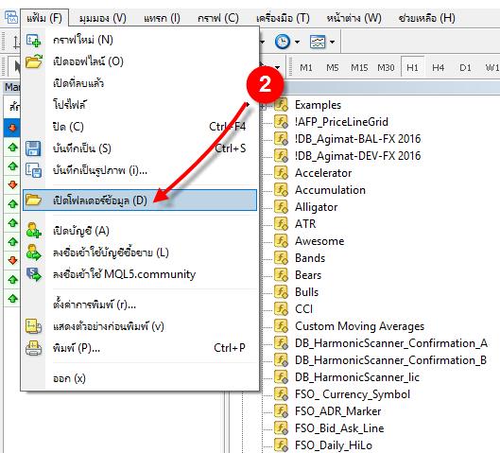
Task: Open the โปรไฟล์ submenu
Action: 140,105
